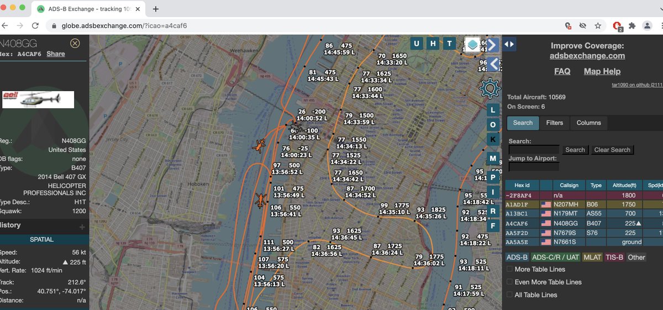Enable More Table Lines checkbox

point(509,269)
